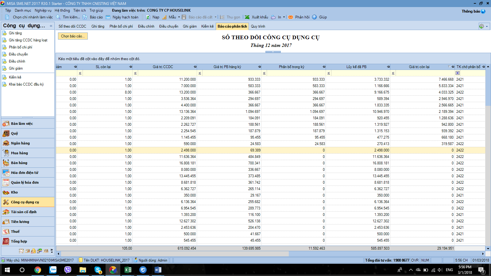Expand more module shortcuts chevron

(x=52, y=251)
